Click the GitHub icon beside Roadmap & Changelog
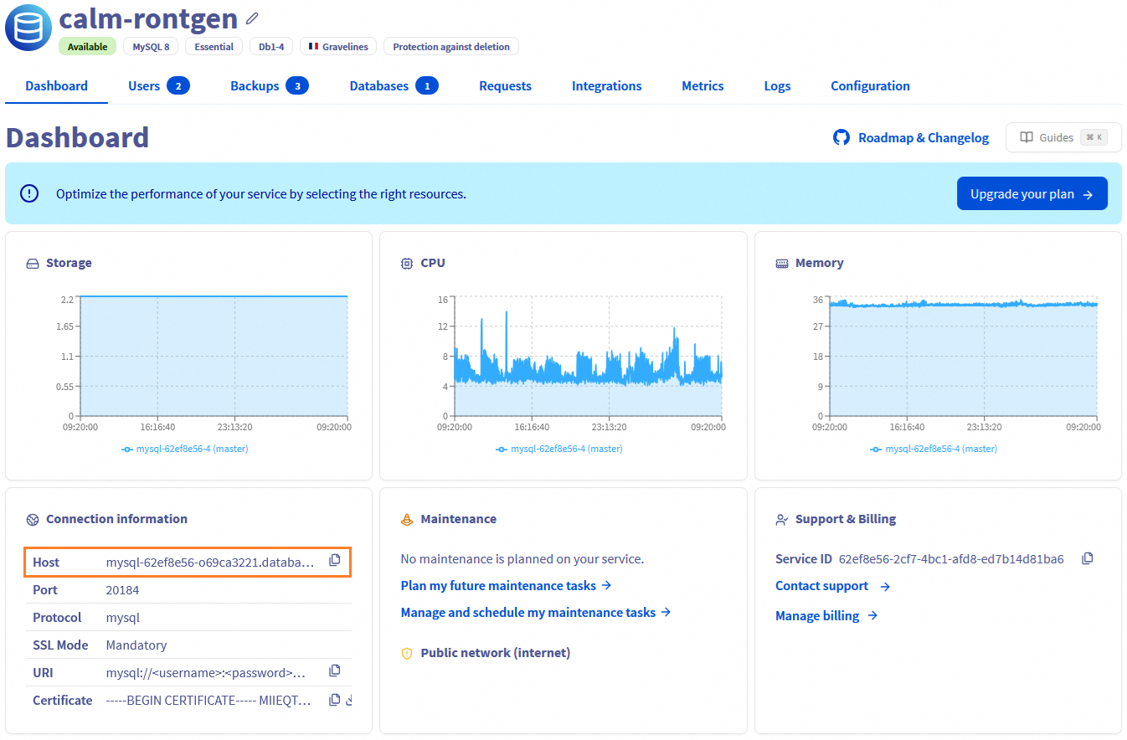 click(841, 137)
